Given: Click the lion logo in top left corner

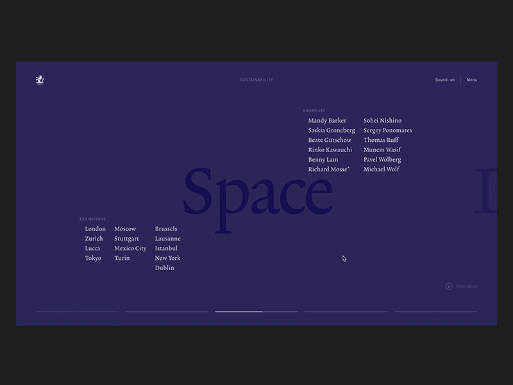Looking at the screenshot, I should click(x=40, y=78).
